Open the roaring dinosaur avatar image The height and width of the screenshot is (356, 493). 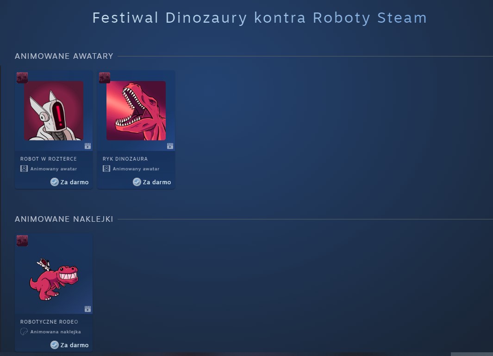click(136, 111)
